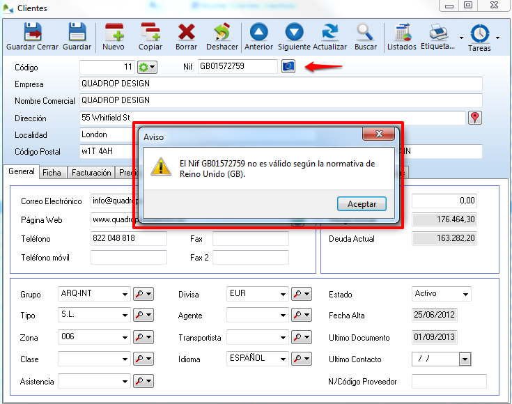512x404 pixels.
Task: Open the Grupo combo box list
Action: 125,295
